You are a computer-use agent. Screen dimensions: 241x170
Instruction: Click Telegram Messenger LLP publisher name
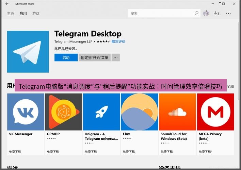coord(73,41)
